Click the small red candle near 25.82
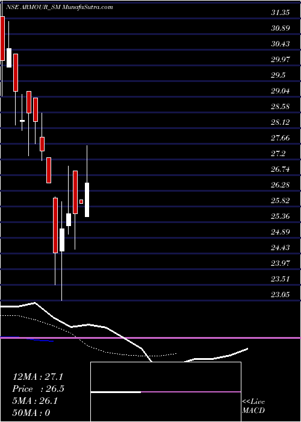This screenshot has height=422, width=301. pos(81,201)
